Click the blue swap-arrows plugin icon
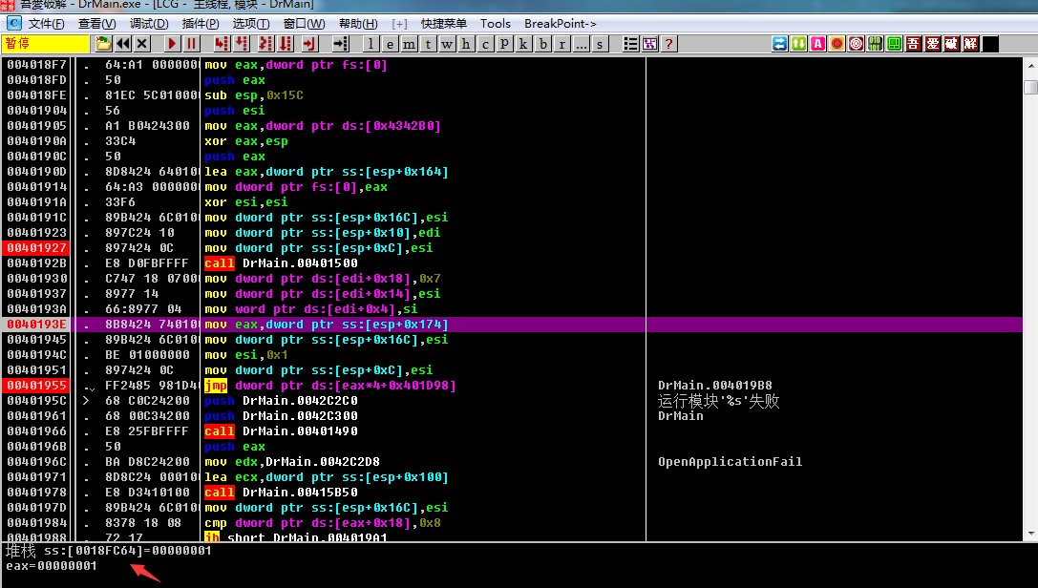The width and height of the screenshot is (1038, 588). (780, 44)
